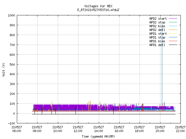Click the 20:00 x-axis time label
186x139 pixels.
(160, 131)
